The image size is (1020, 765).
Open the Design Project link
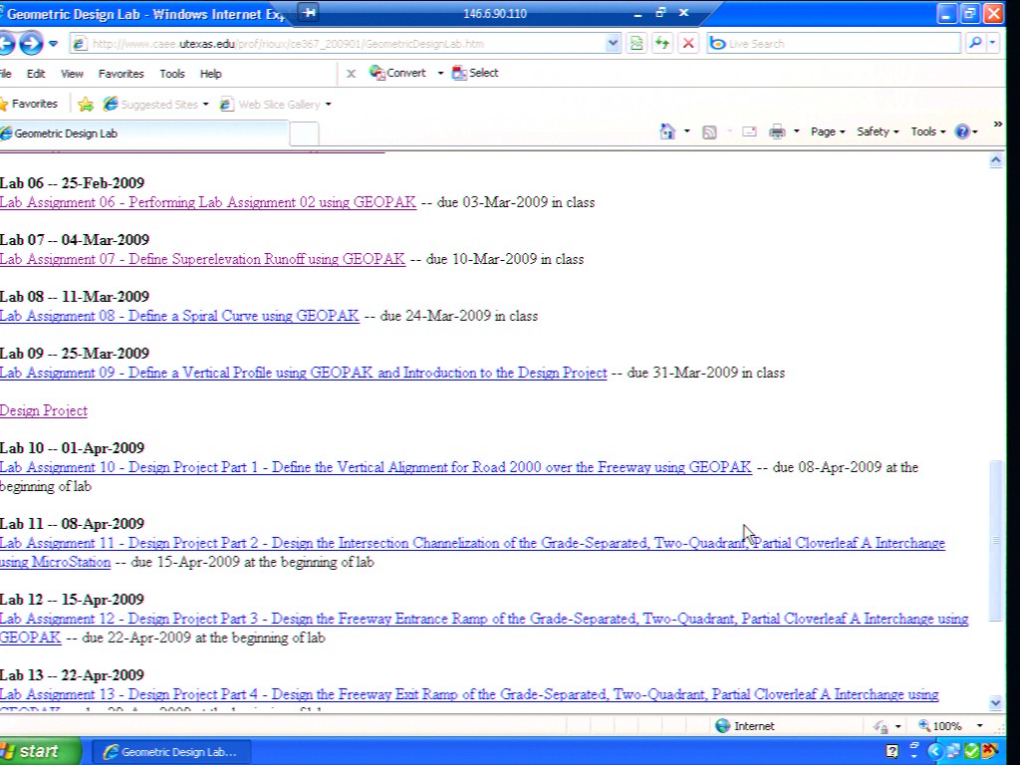point(44,410)
